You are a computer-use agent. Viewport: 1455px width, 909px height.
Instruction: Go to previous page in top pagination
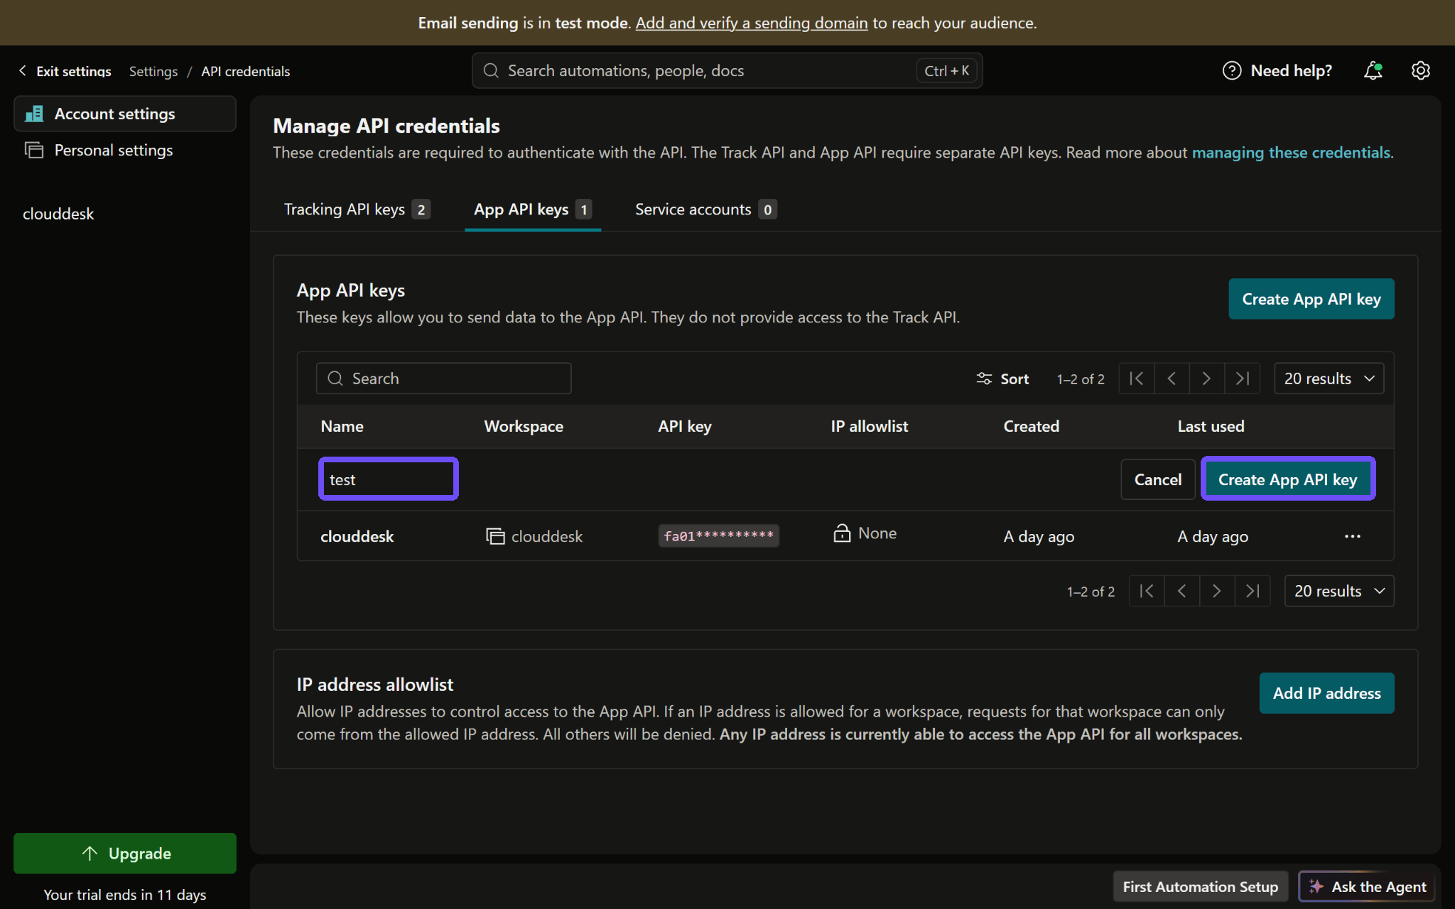click(x=1172, y=379)
